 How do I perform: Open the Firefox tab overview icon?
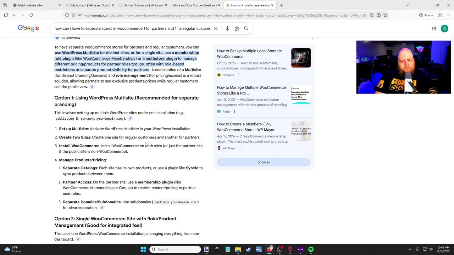click(5, 5)
